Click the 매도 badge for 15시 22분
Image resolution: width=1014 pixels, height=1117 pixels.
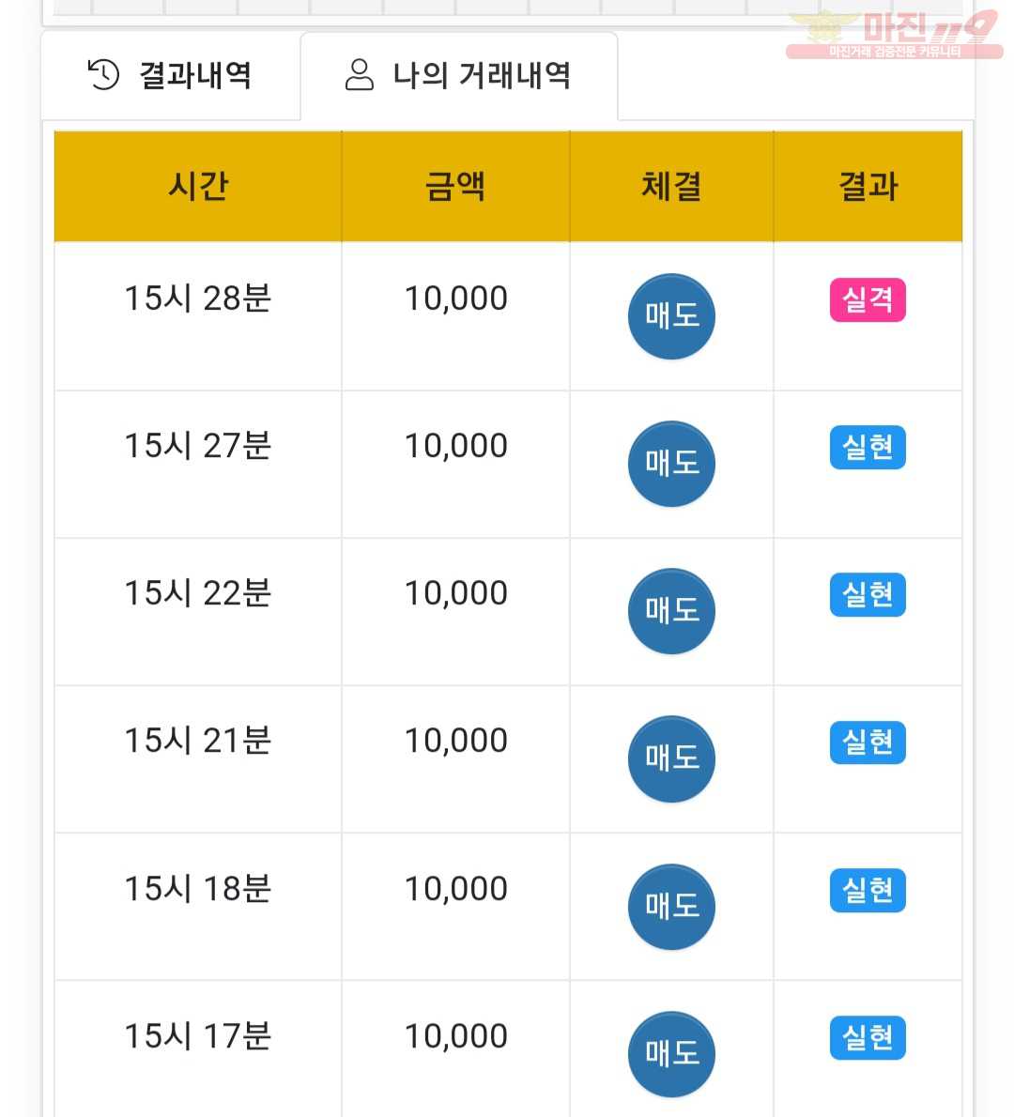click(x=671, y=611)
